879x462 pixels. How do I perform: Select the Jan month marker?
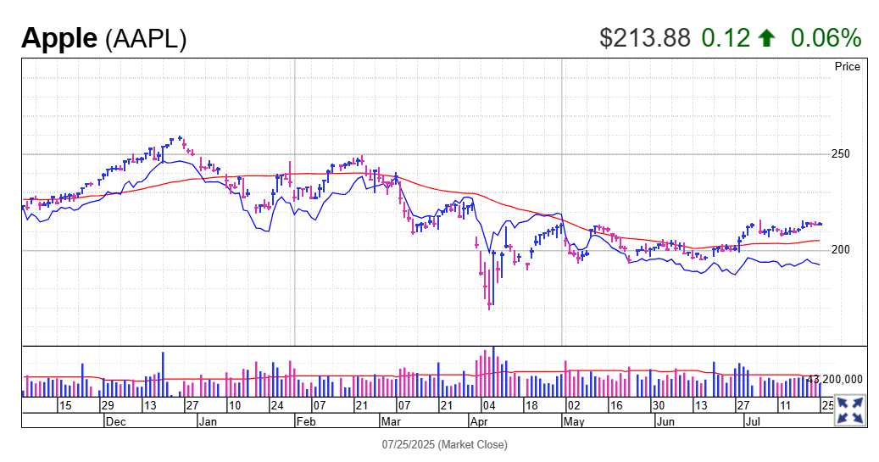click(x=208, y=420)
